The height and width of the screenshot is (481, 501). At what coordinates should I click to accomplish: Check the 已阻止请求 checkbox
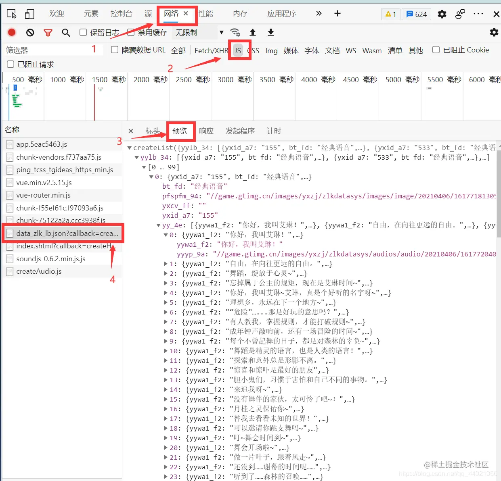[x=11, y=64]
